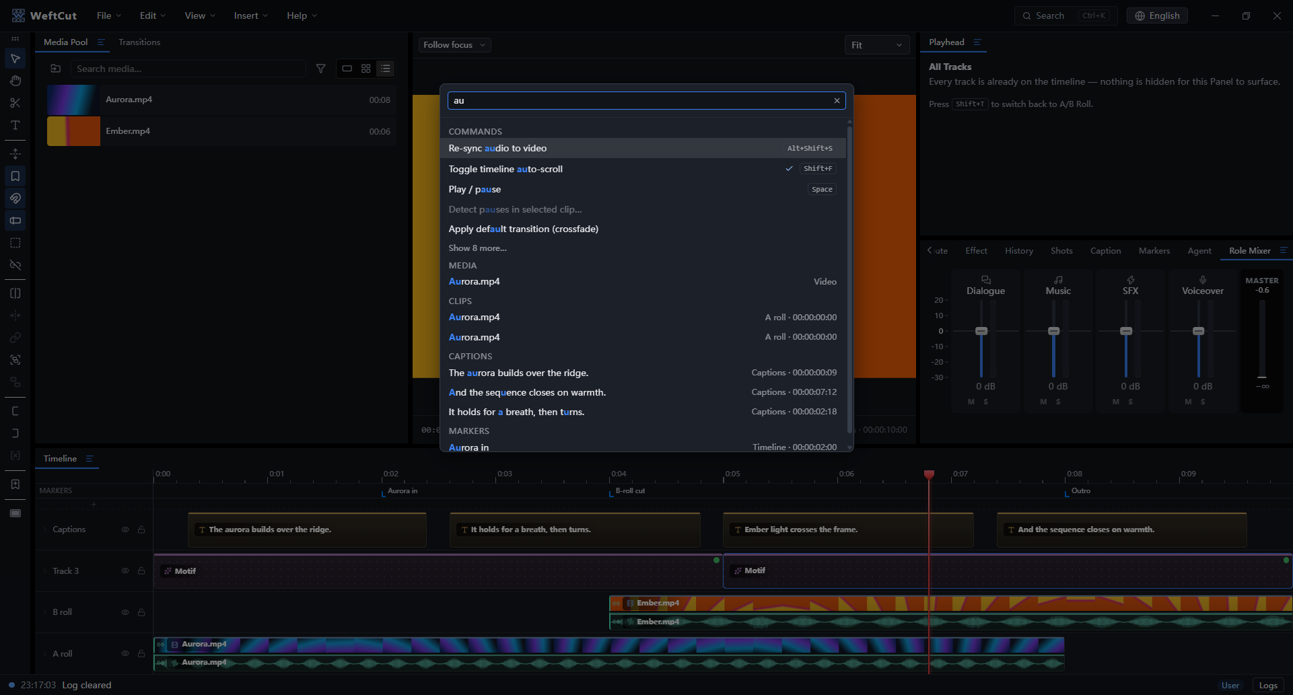Open the Timeline panel menu icon
Viewport: 1293px width, 695px height.
(90, 459)
